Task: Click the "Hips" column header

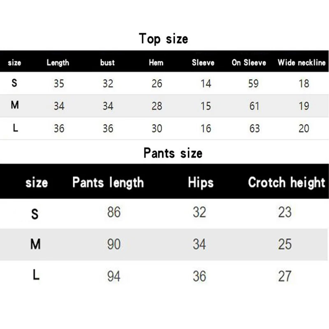Action: [201, 182]
